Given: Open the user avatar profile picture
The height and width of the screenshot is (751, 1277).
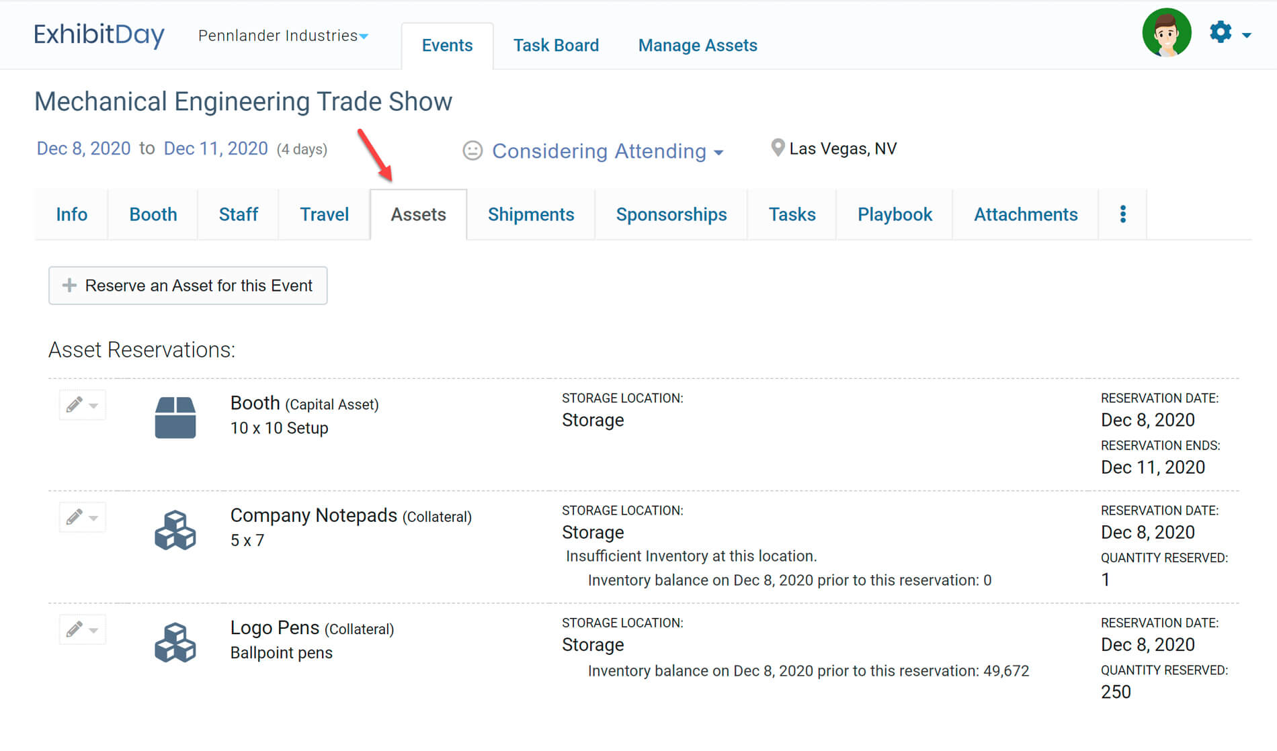Looking at the screenshot, I should pos(1166,32).
